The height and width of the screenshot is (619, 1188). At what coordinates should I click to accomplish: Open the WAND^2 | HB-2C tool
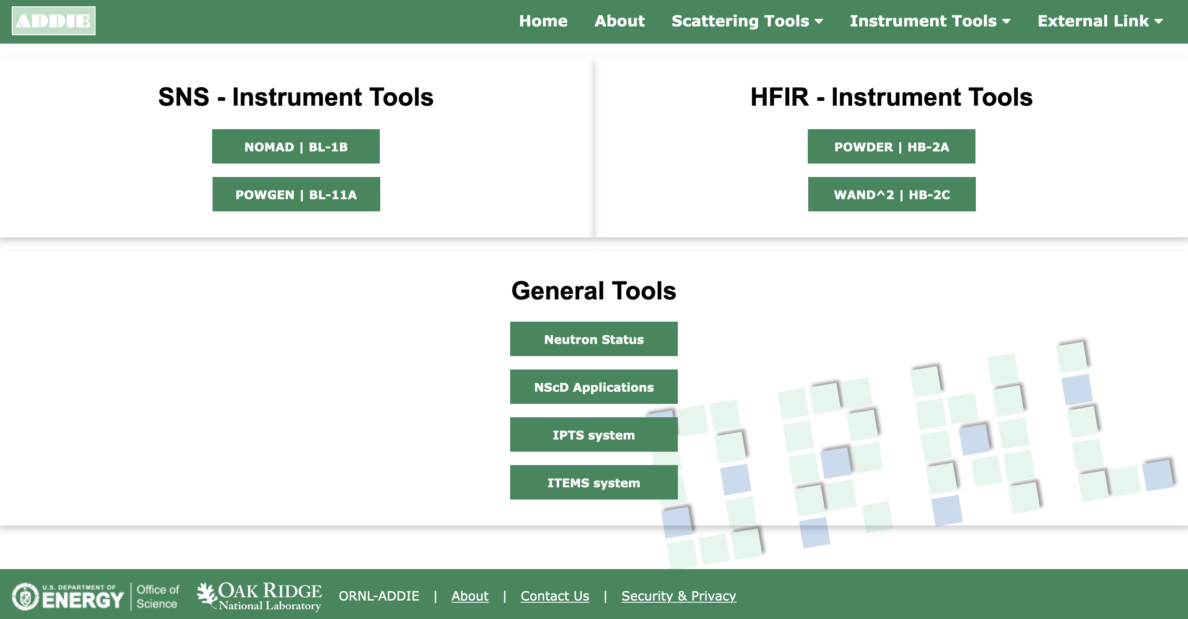tap(892, 194)
